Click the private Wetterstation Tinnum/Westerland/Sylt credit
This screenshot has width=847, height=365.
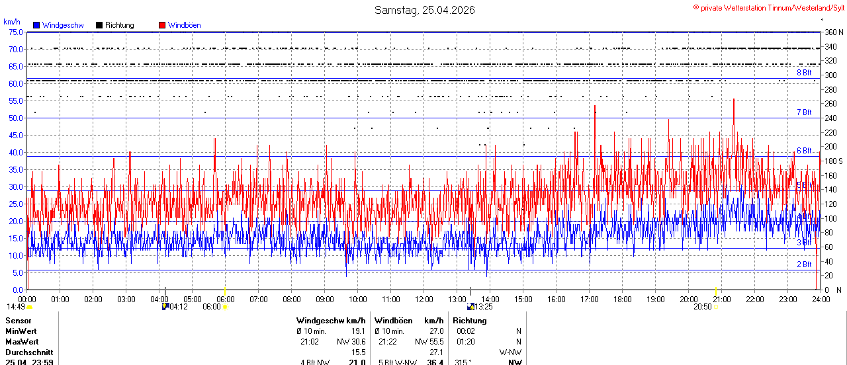click(768, 7)
